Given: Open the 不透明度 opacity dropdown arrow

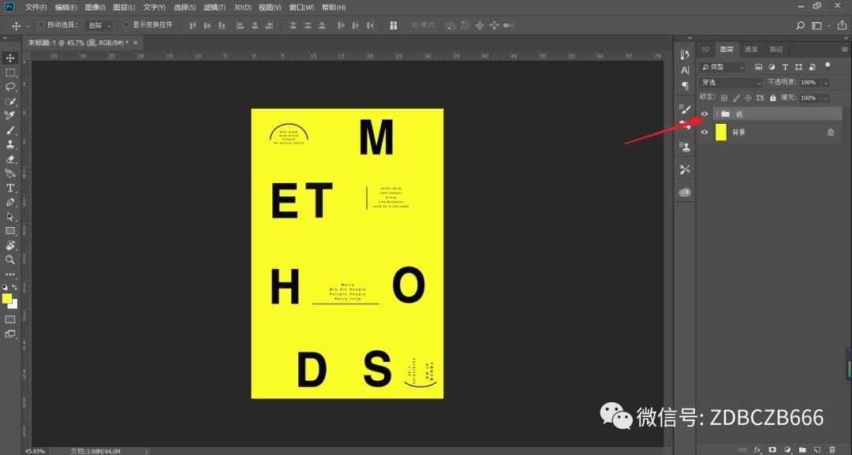Looking at the screenshot, I should click(x=825, y=83).
